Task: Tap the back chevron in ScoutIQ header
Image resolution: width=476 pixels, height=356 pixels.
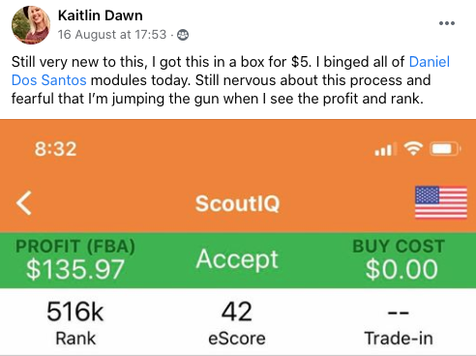Action: tap(24, 203)
